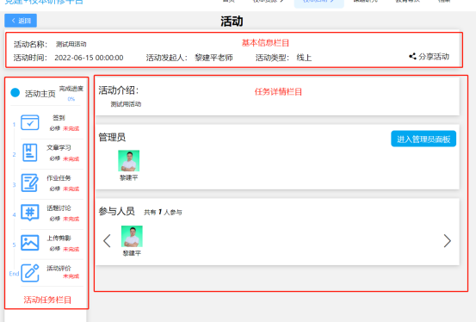Click the name 黎建平 under participant avatar
The height and width of the screenshot is (322, 476).
point(132,253)
